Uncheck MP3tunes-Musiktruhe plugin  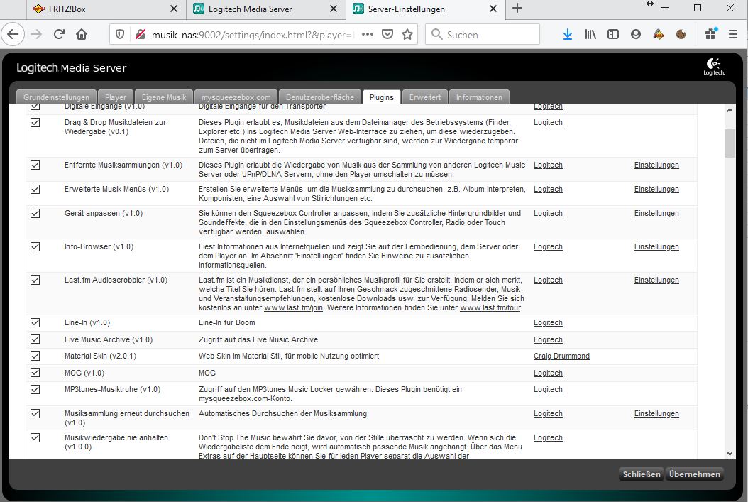point(35,389)
